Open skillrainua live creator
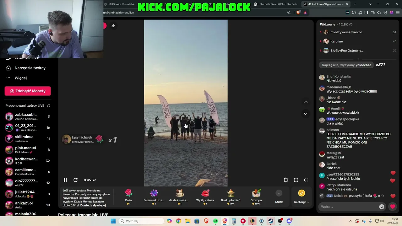This screenshot has height=226, width=402. click(x=28, y=139)
